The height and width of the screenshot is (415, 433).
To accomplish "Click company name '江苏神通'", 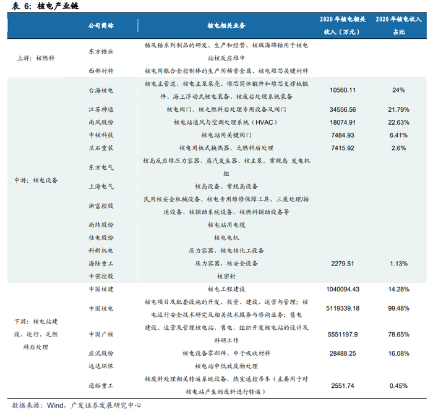I will point(101,109).
